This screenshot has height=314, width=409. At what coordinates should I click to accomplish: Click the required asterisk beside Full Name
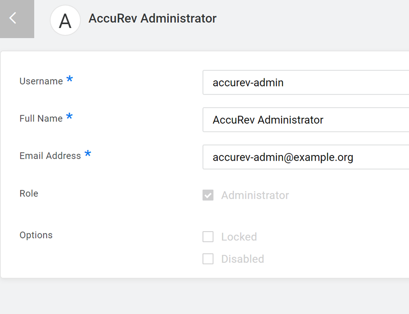(x=69, y=117)
